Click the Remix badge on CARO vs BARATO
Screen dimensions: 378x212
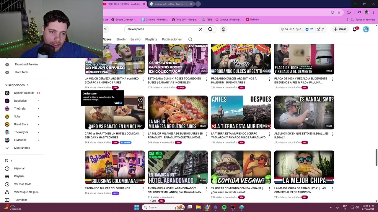click(x=126, y=143)
